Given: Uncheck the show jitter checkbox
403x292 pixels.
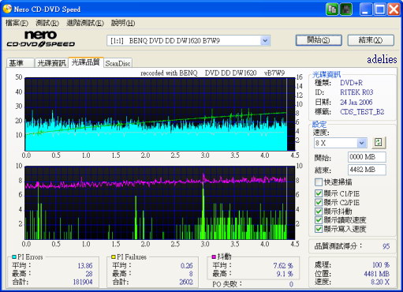Looking at the screenshot, I should tap(319, 212).
